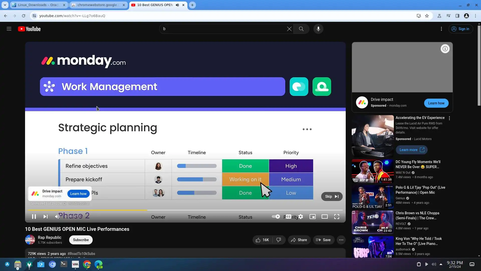Open YouTube settings three-dot menu
The image size is (481, 271).
[441, 29]
